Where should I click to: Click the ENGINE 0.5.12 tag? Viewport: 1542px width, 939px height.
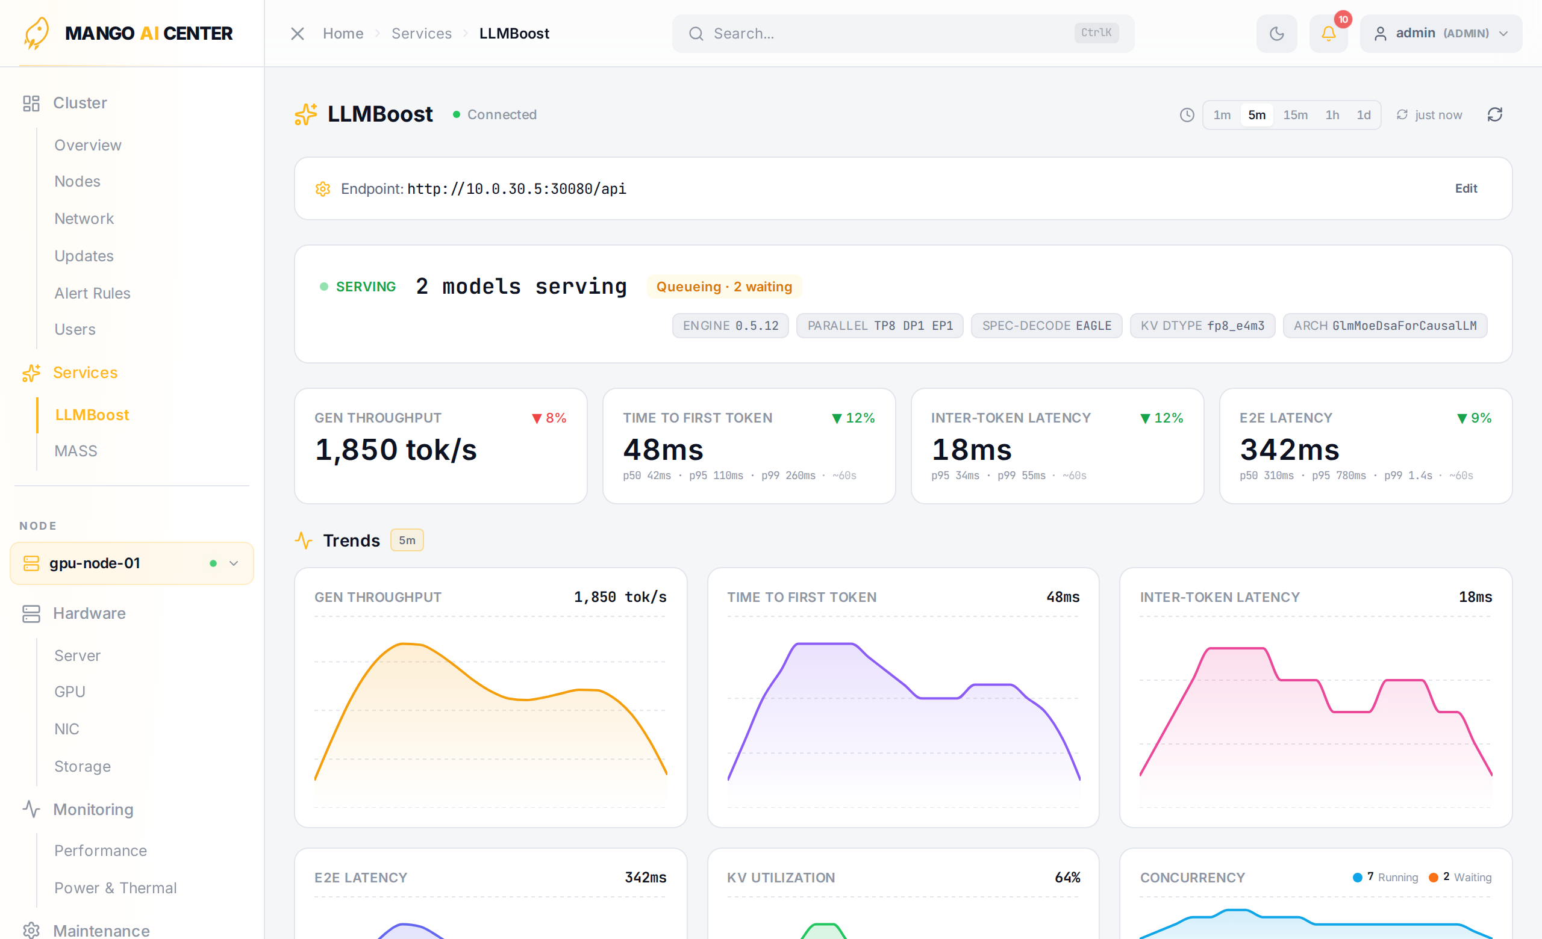pyautogui.click(x=730, y=326)
